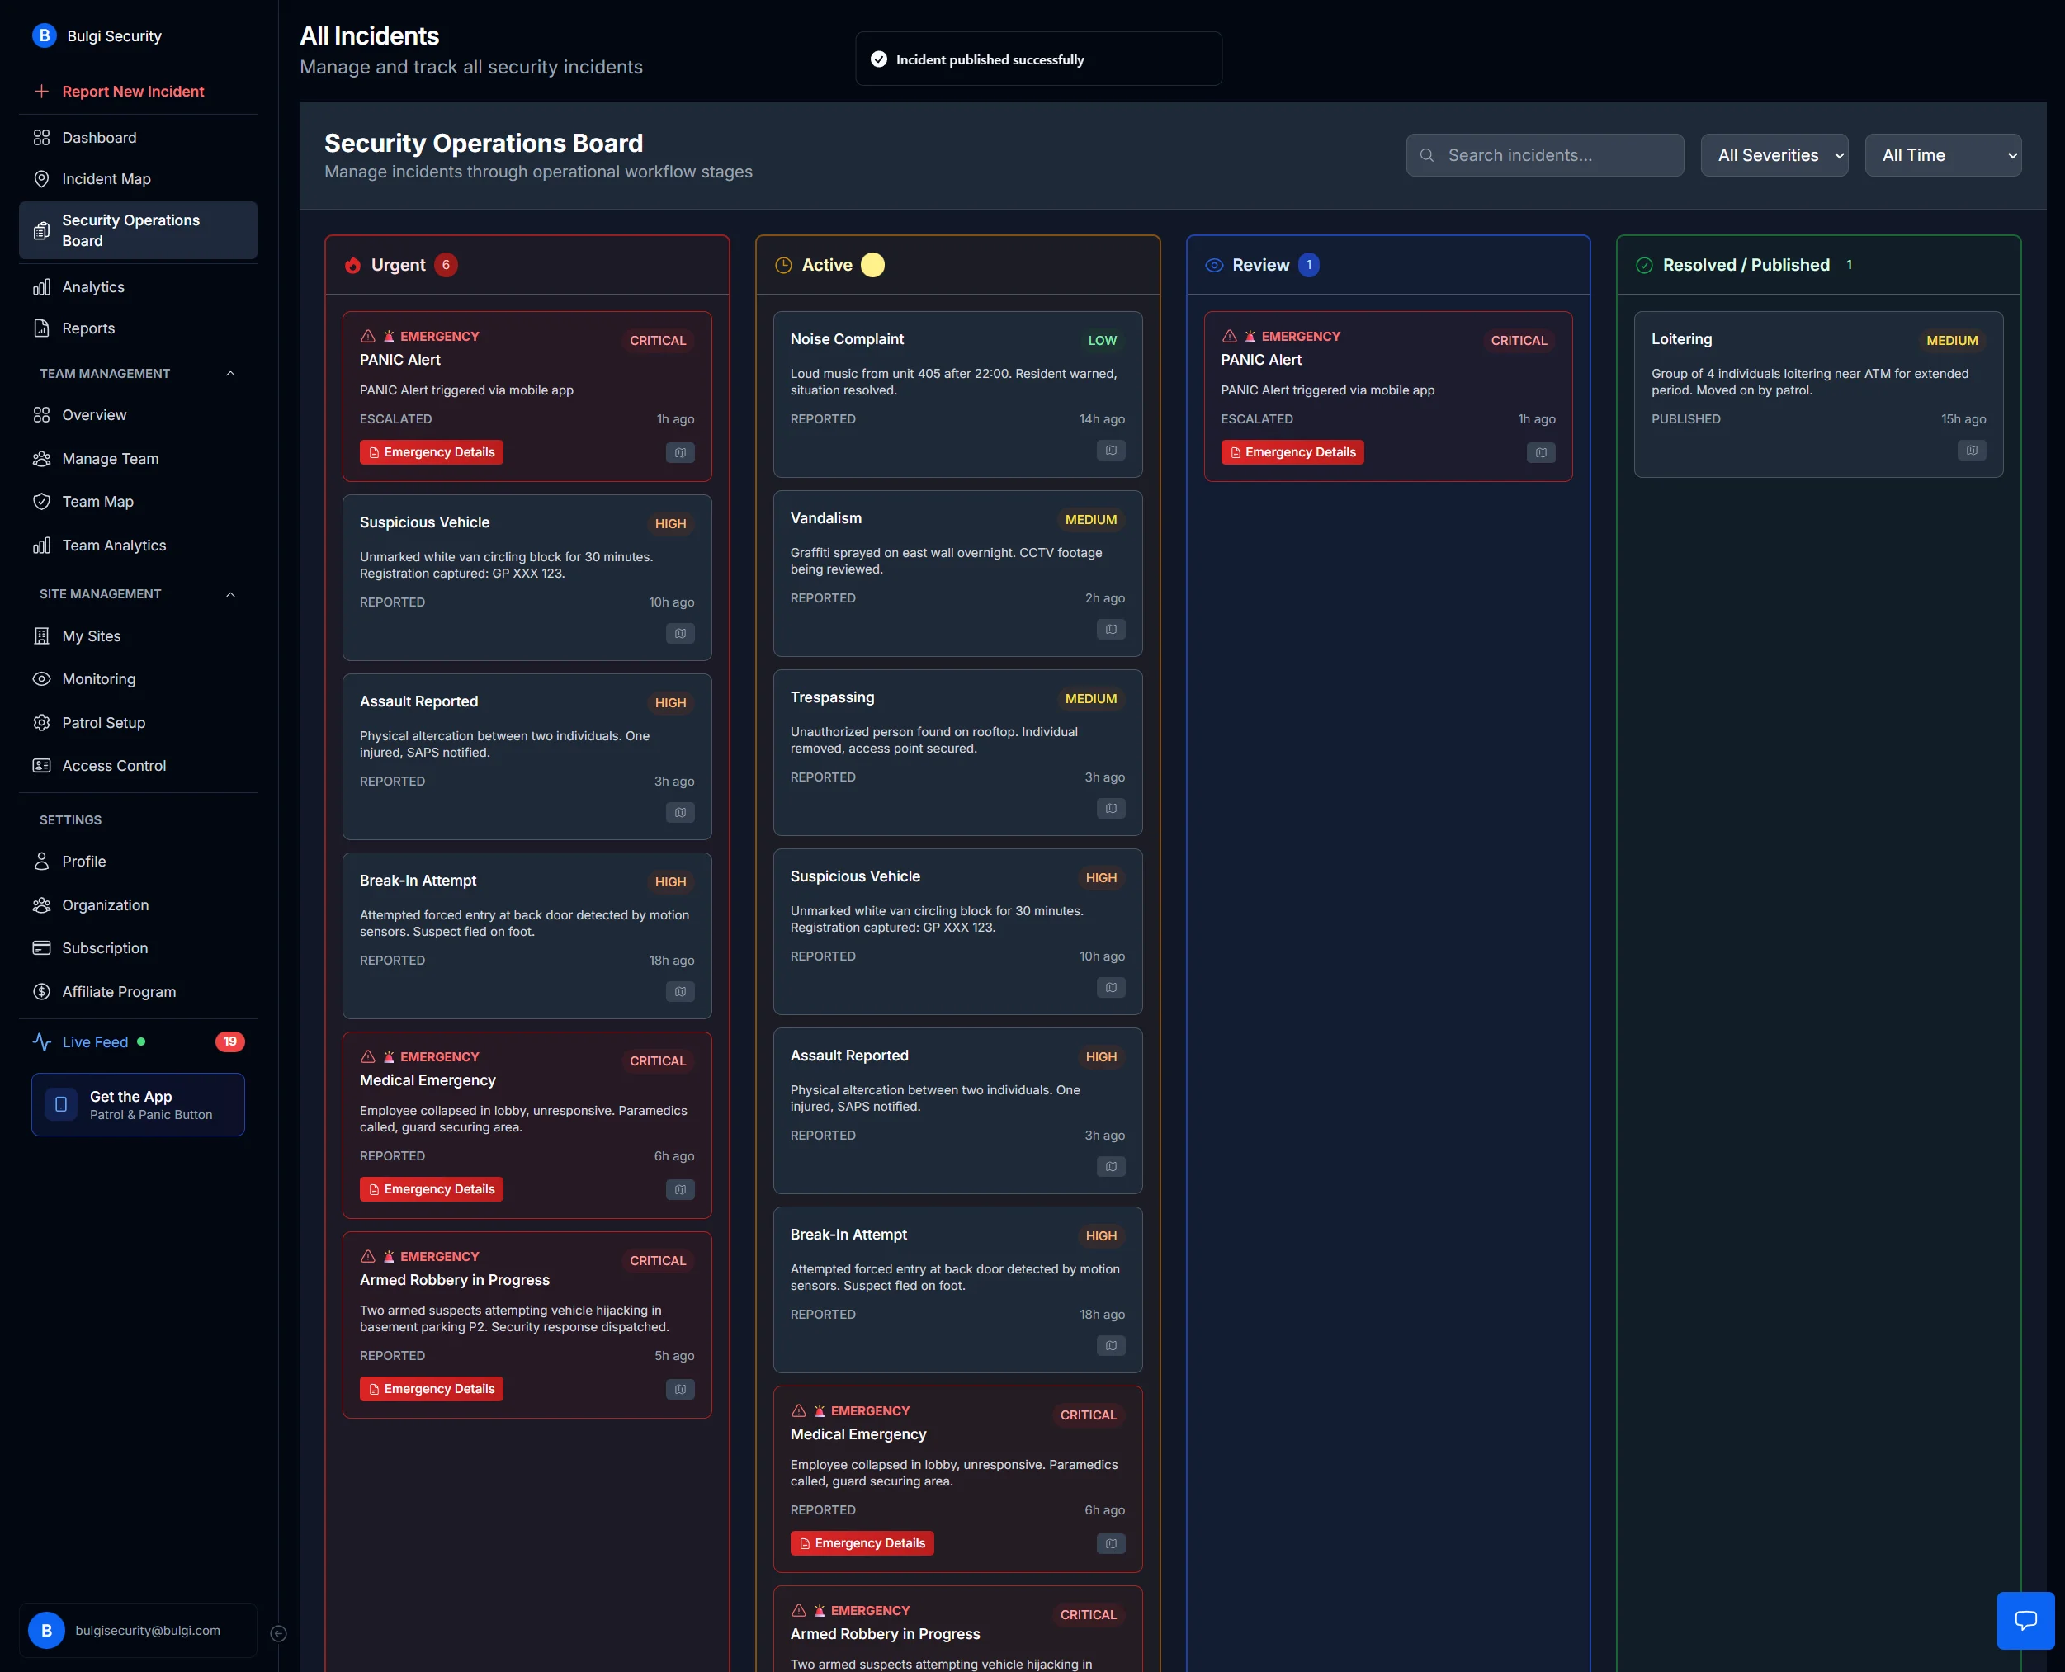The width and height of the screenshot is (2065, 1672).
Task: Open Analytics via the bar chart icon
Action: pyautogui.click(x=41, y=286)
